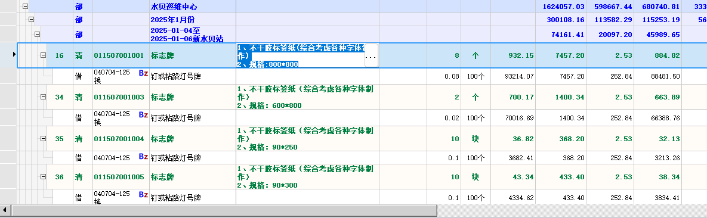The height and width of the screenshot is (218, 707).
Task: Click row number 16 cell
Action: click(60, 56)
